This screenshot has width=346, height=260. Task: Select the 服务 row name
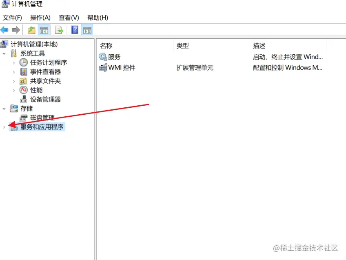coord(114,57)
